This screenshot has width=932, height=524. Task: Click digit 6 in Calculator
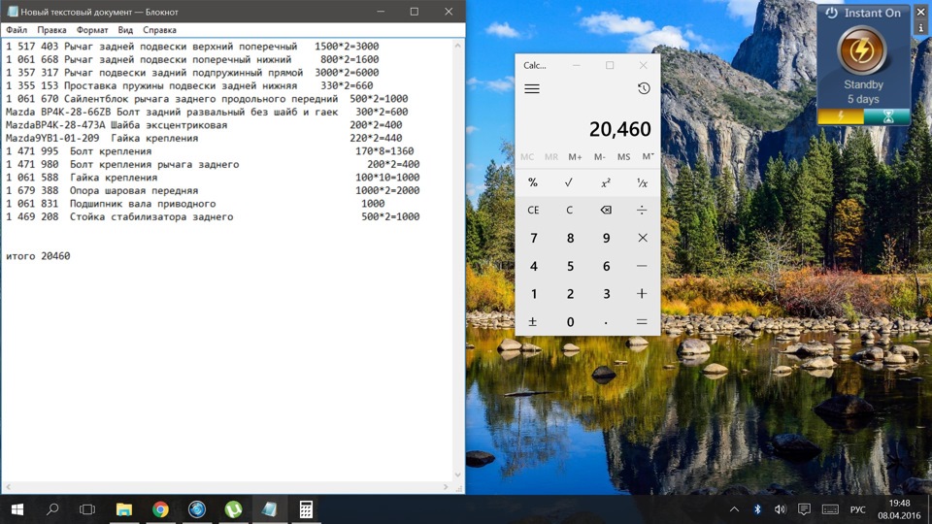point(606,266)
